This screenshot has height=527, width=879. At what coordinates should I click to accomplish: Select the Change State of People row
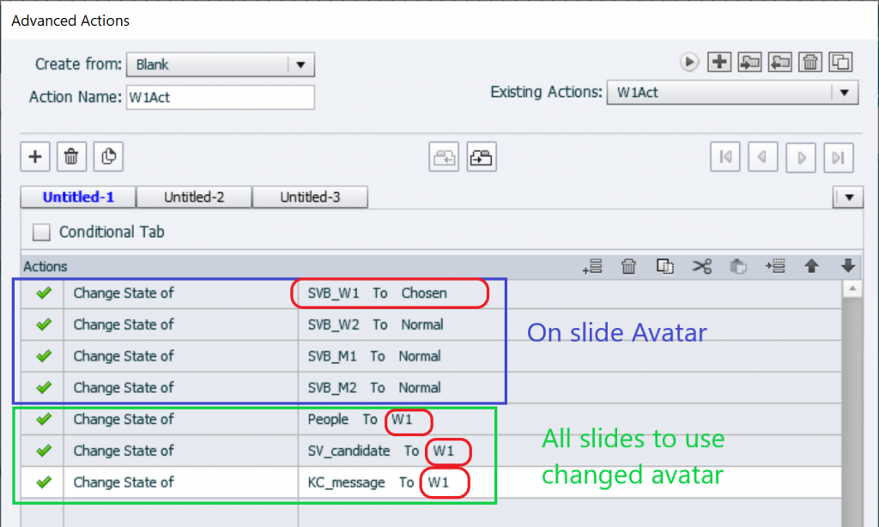tap(180, 420)
